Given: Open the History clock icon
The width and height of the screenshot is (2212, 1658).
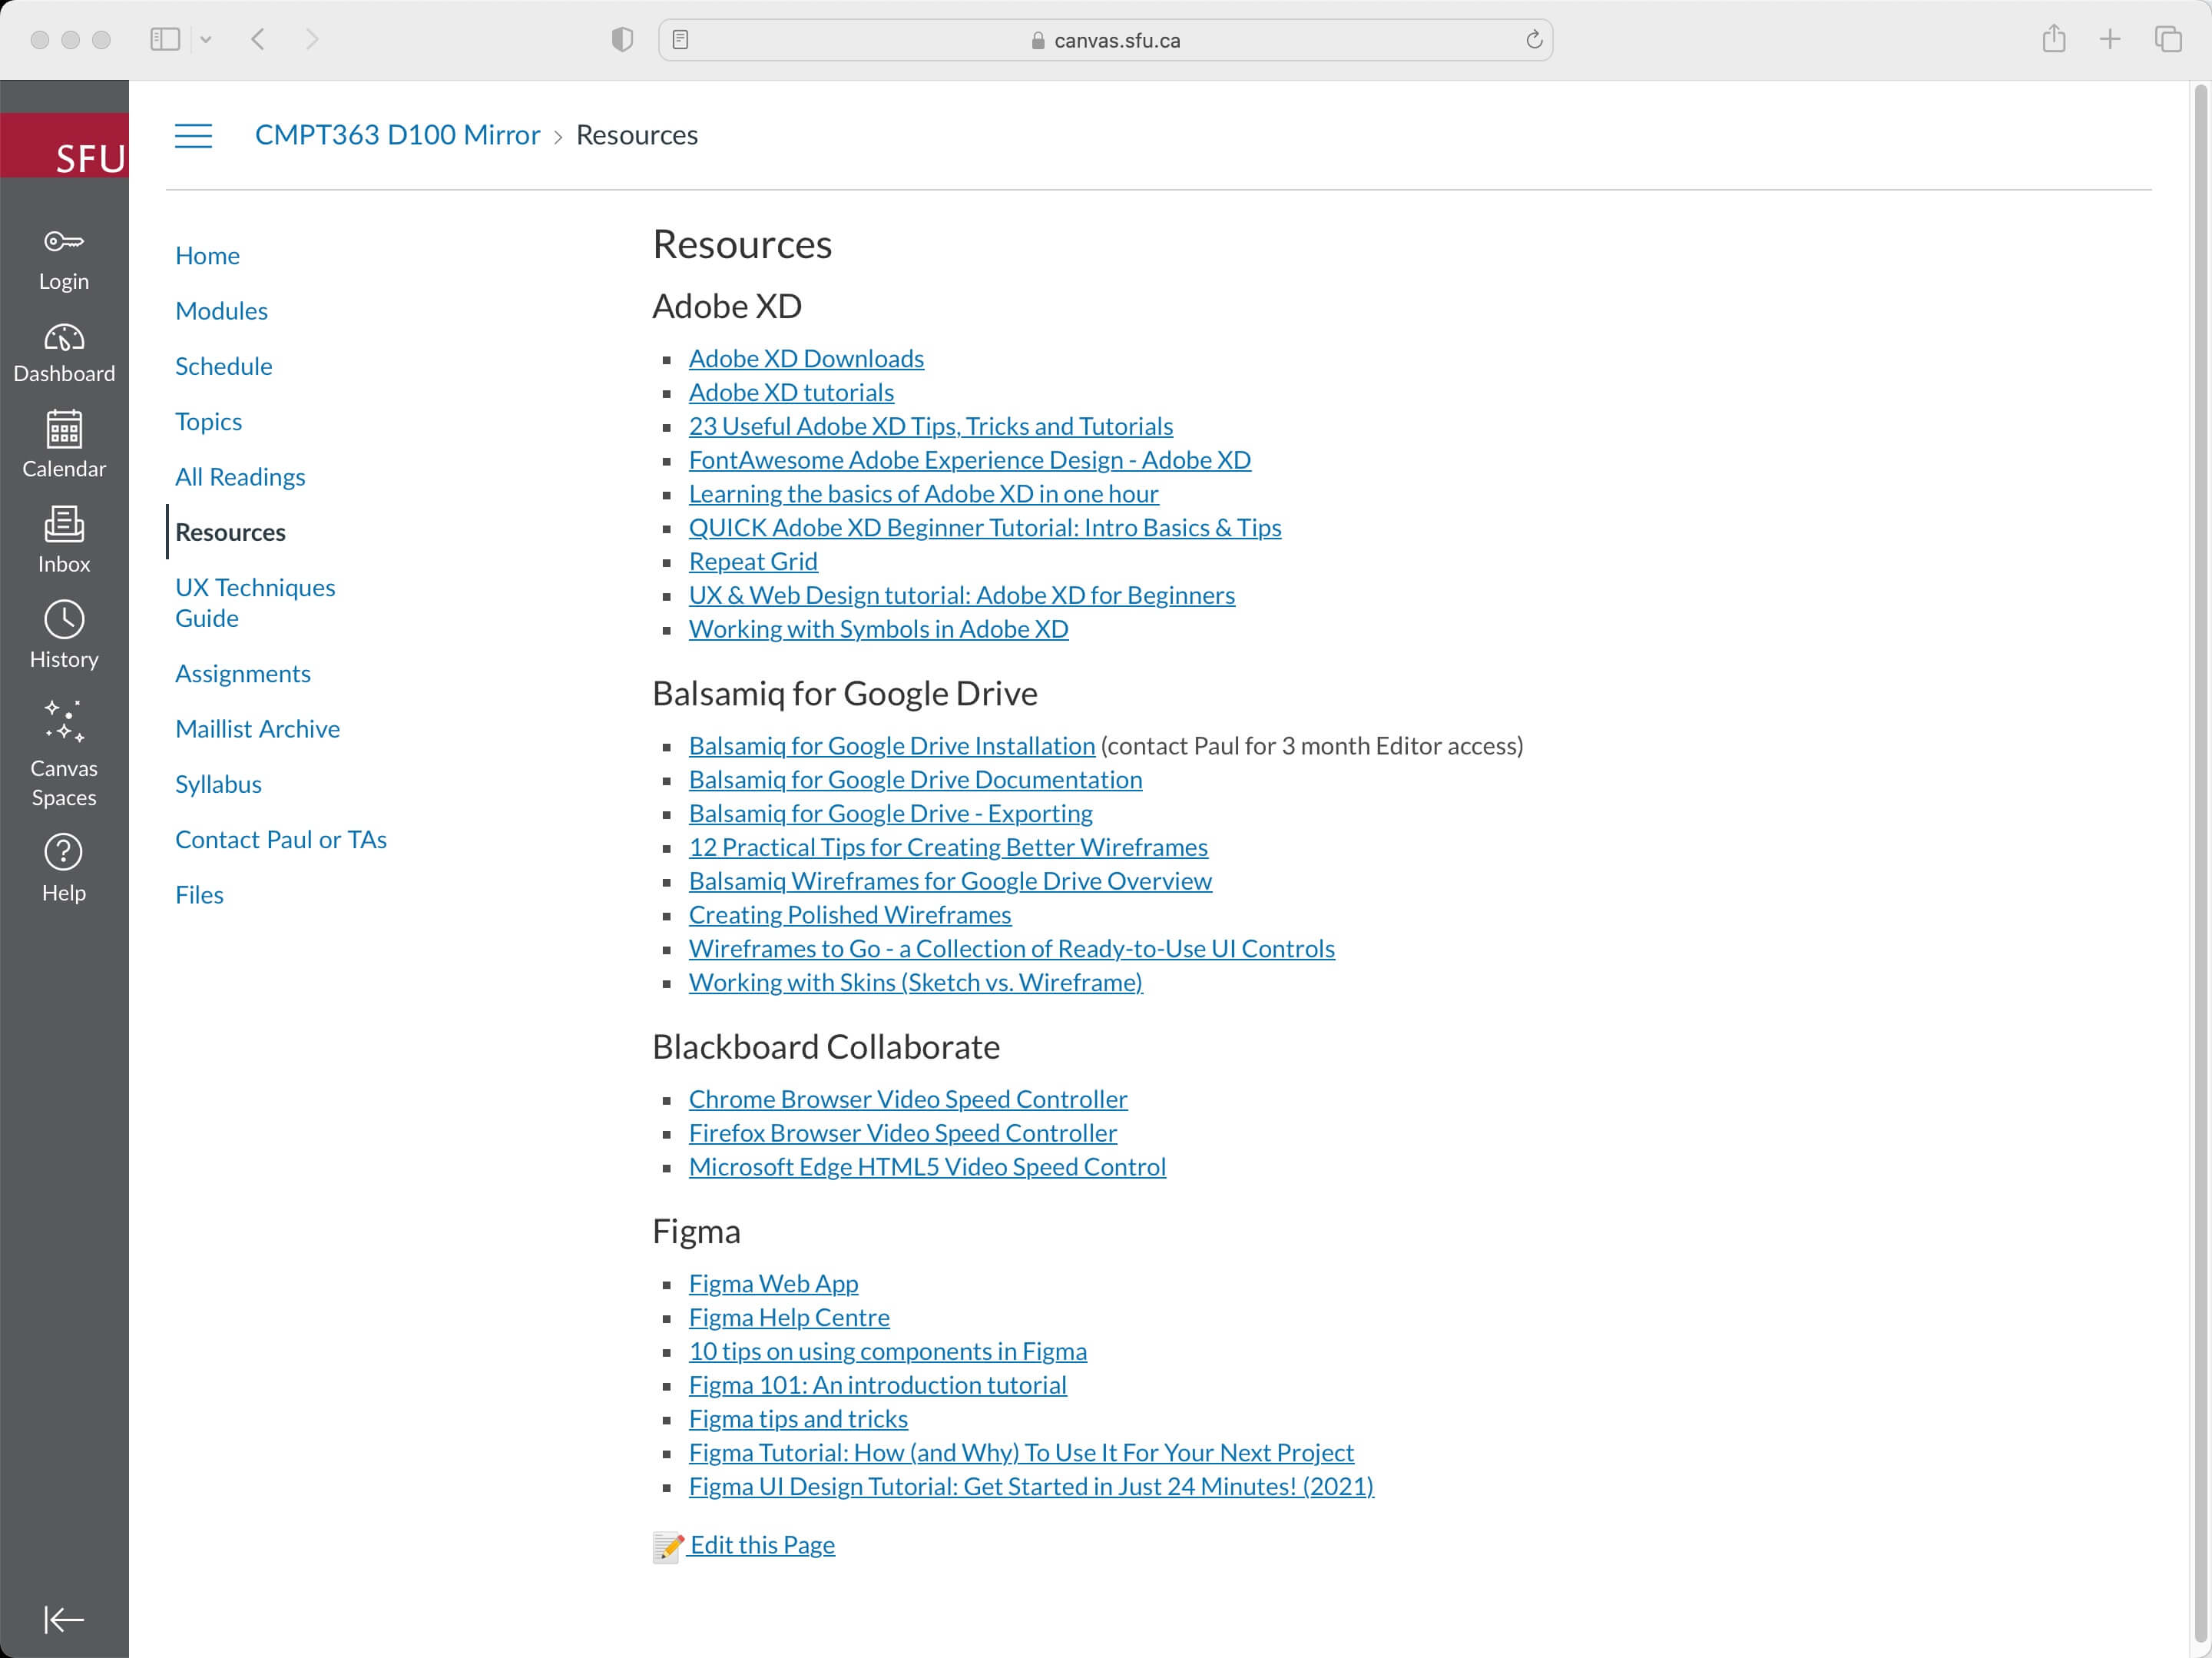Looking at the screenshot, I should click(64, 619).
